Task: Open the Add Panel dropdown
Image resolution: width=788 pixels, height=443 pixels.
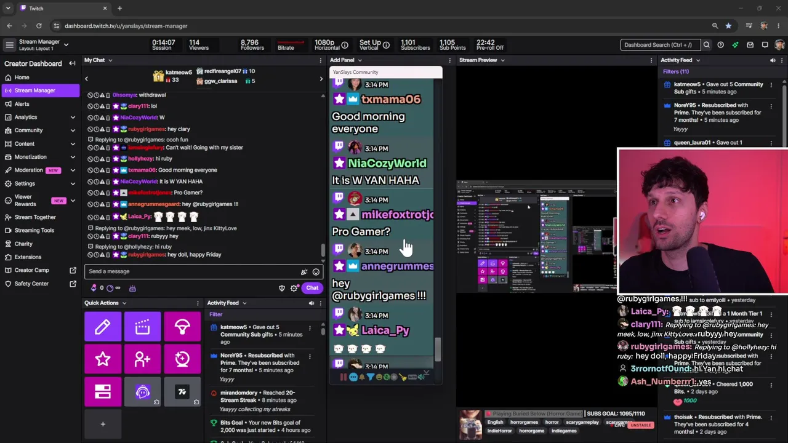Action: pyautogui.click(x=360, y=60)
